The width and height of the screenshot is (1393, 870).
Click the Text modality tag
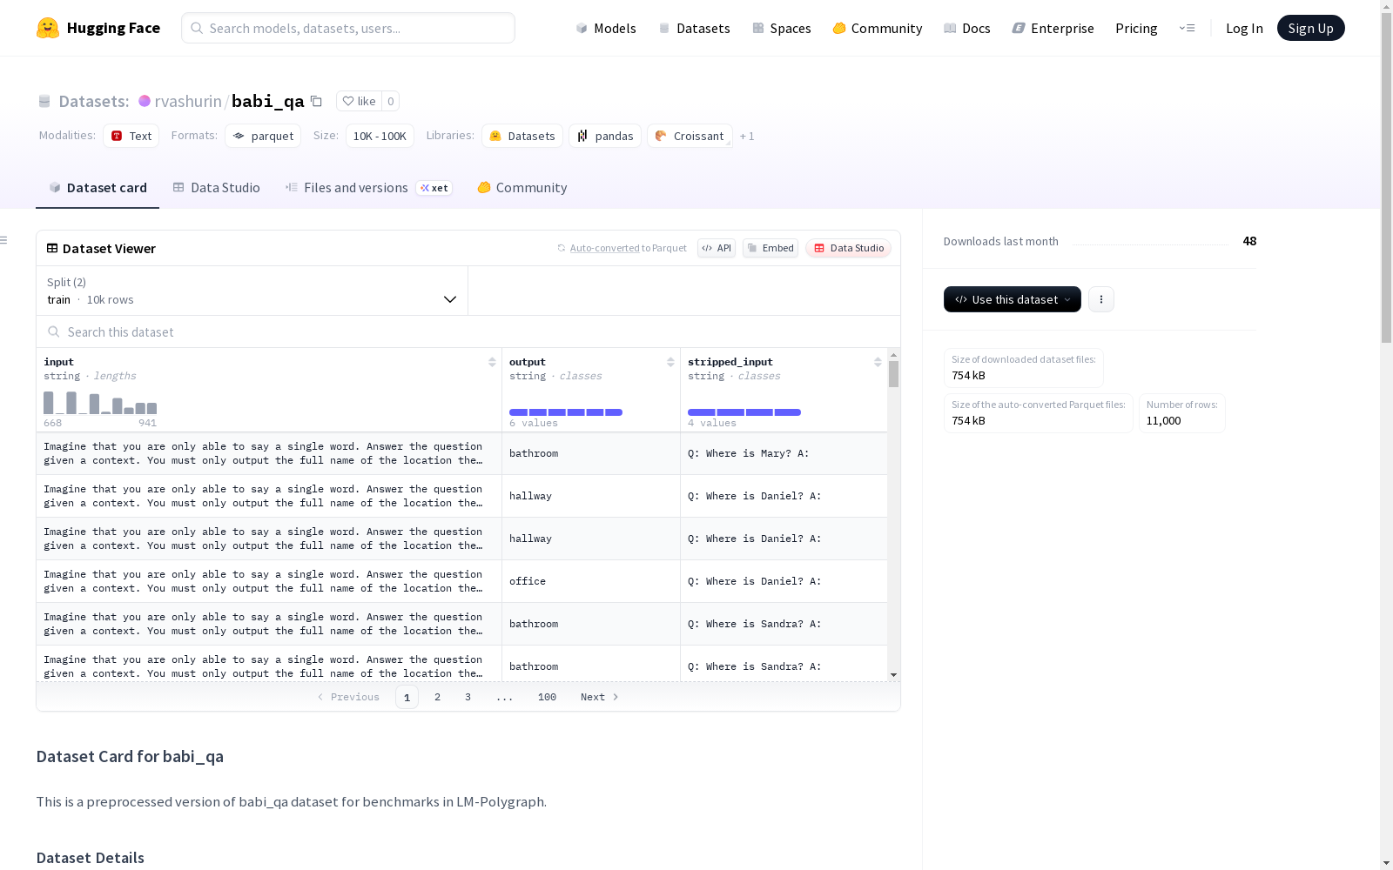[131, 136]
